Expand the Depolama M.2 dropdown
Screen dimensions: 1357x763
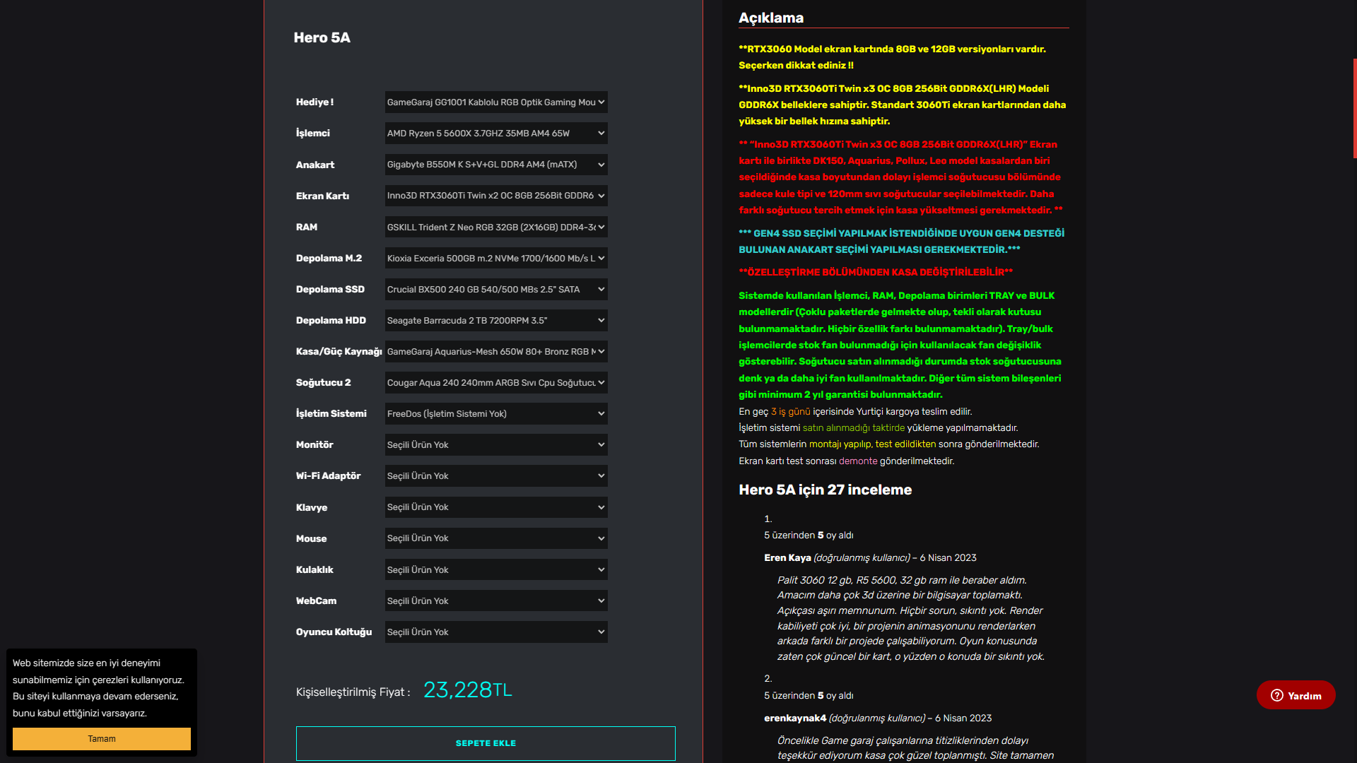coord(495,258)
